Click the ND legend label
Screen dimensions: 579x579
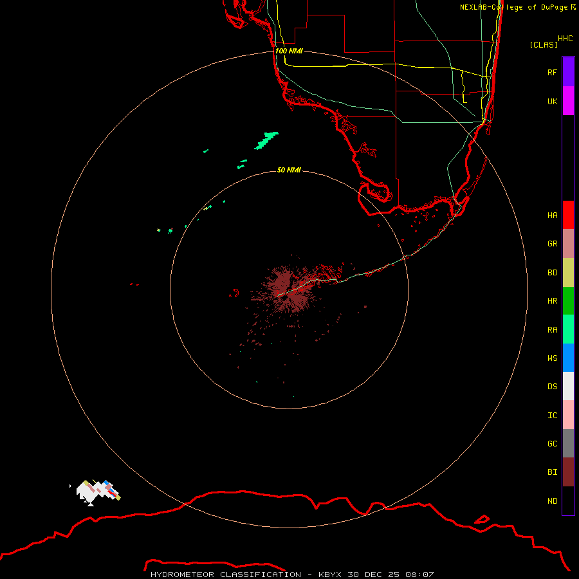(x=552, y=501)
